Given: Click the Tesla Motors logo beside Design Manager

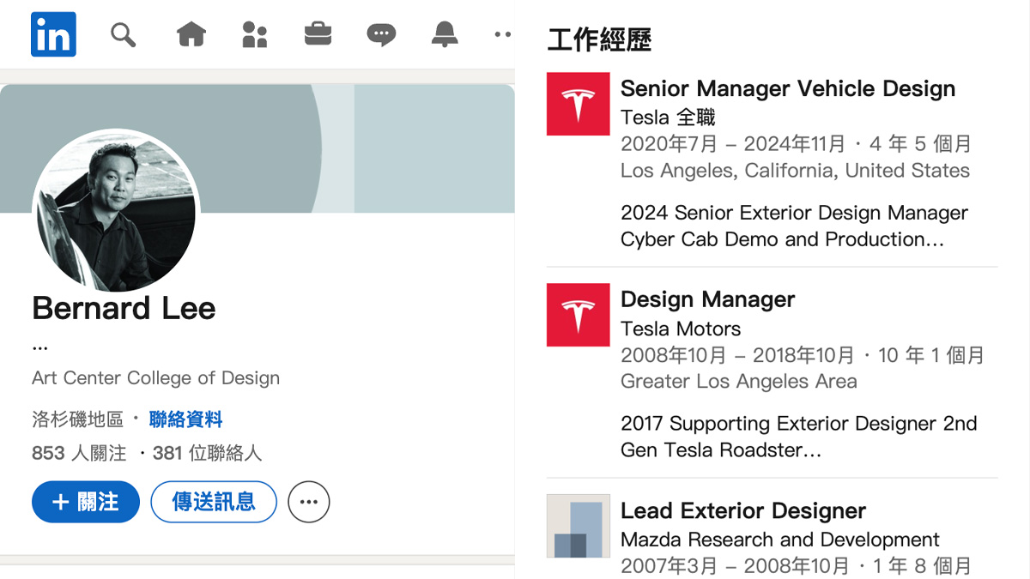Looking at the screenshot, I should (579, 315).
